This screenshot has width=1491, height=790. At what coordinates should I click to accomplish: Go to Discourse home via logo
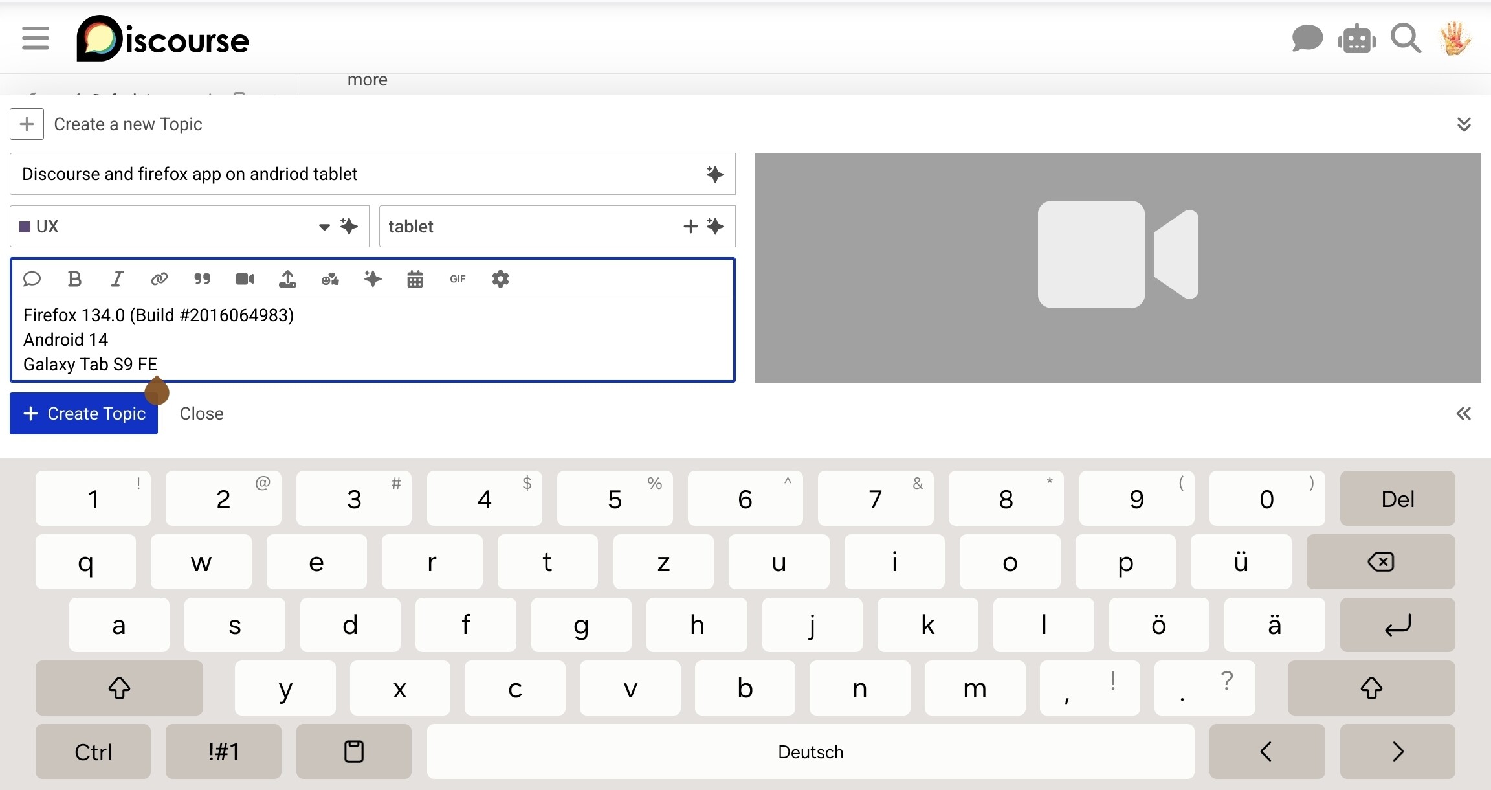click(x=162, y=38)
